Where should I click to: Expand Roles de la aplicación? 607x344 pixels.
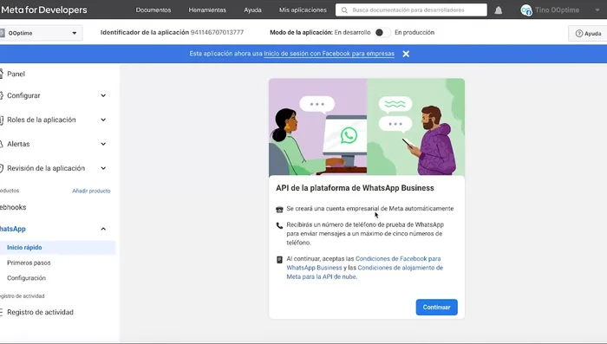(x=103, y=120)
